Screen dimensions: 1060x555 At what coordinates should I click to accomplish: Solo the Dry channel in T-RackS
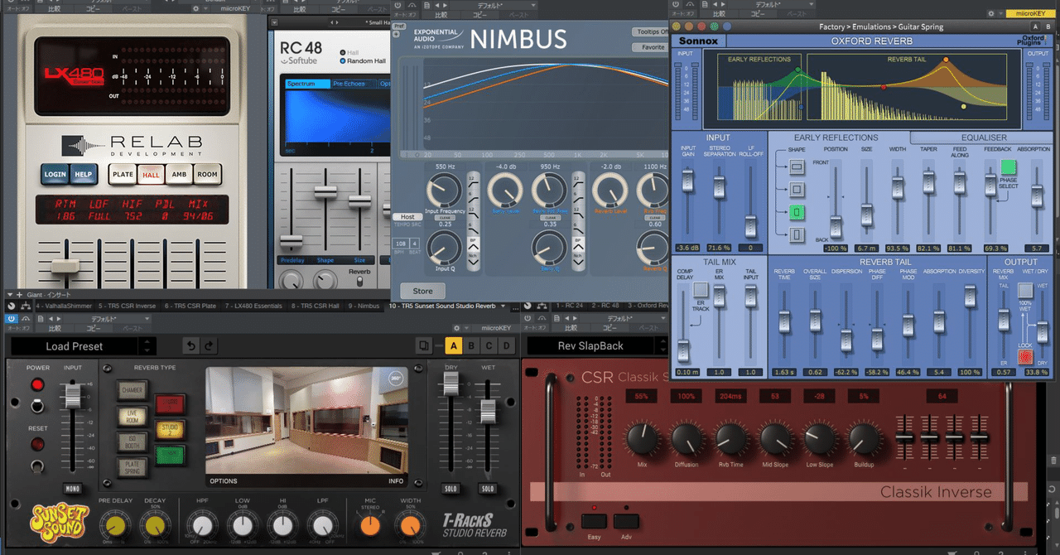tap(451, 489)
